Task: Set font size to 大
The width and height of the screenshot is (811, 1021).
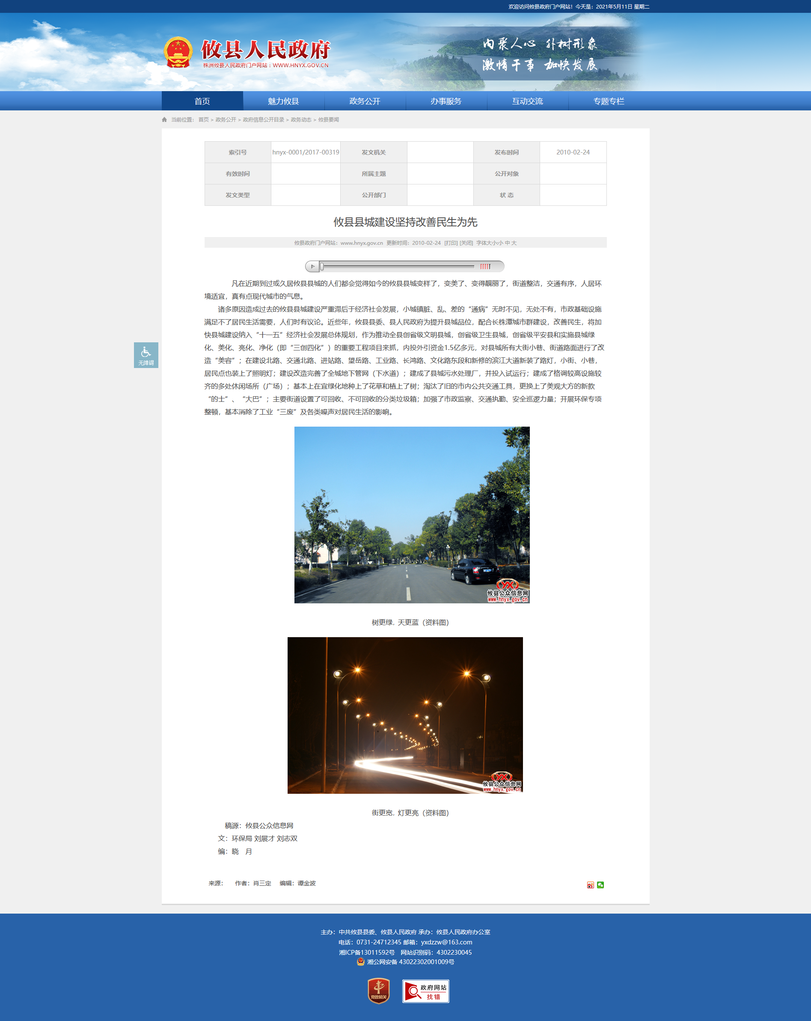Action: (x=514, y=243)
